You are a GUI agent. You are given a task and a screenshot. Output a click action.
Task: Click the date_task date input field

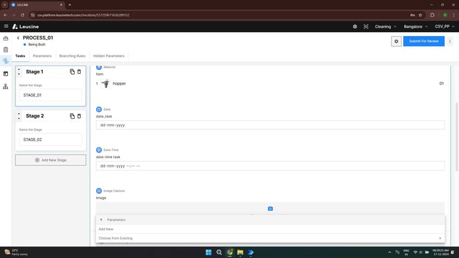point(270,125)
